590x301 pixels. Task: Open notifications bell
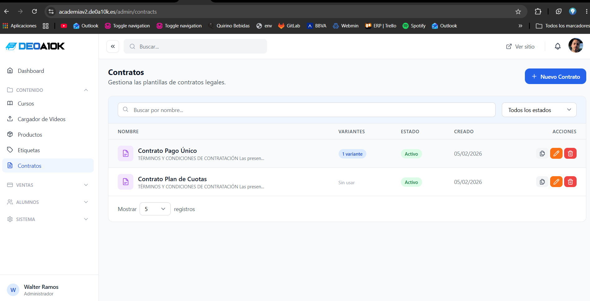coord(558,46)
